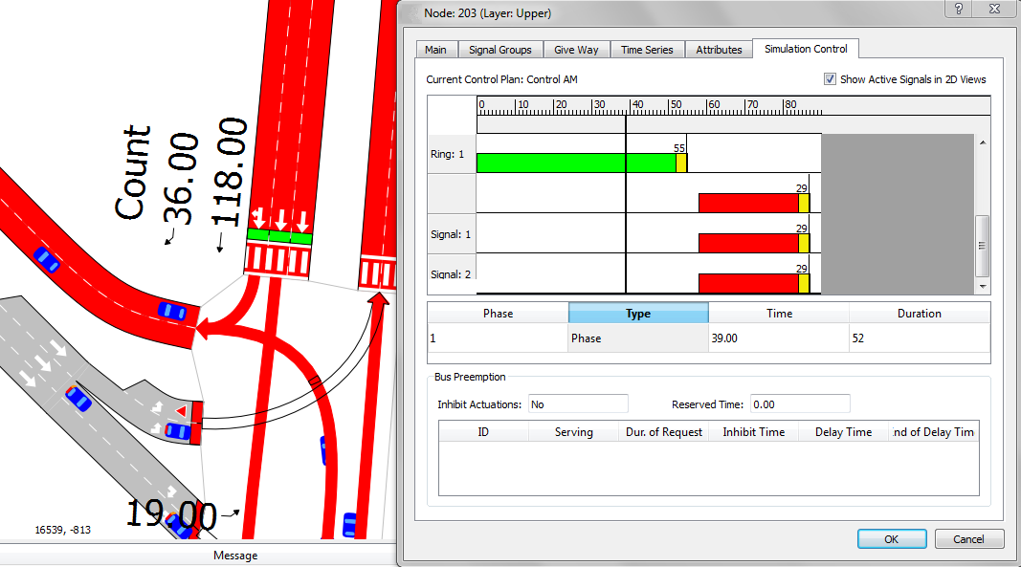Click the Inhibit Actuations field
Screen dimensions: 1021x567
577,404
